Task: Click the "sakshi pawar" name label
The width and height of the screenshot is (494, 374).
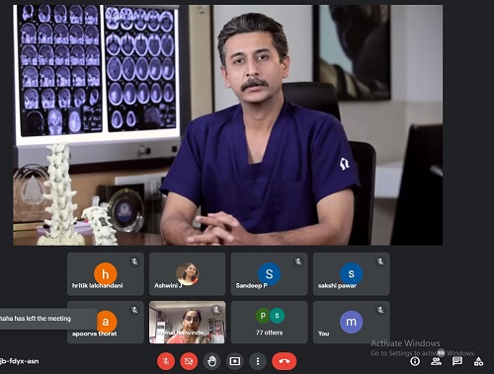Action: 337,285
